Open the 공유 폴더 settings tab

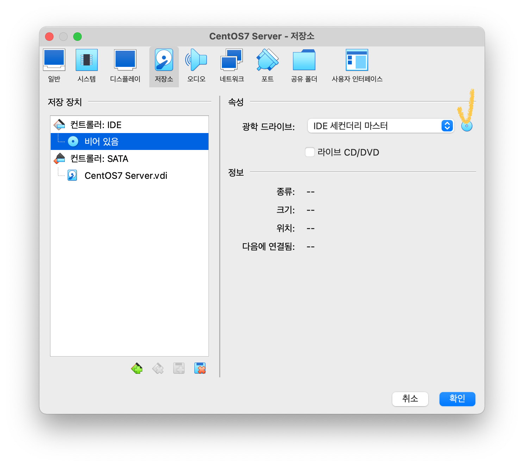tap(304, 66)
